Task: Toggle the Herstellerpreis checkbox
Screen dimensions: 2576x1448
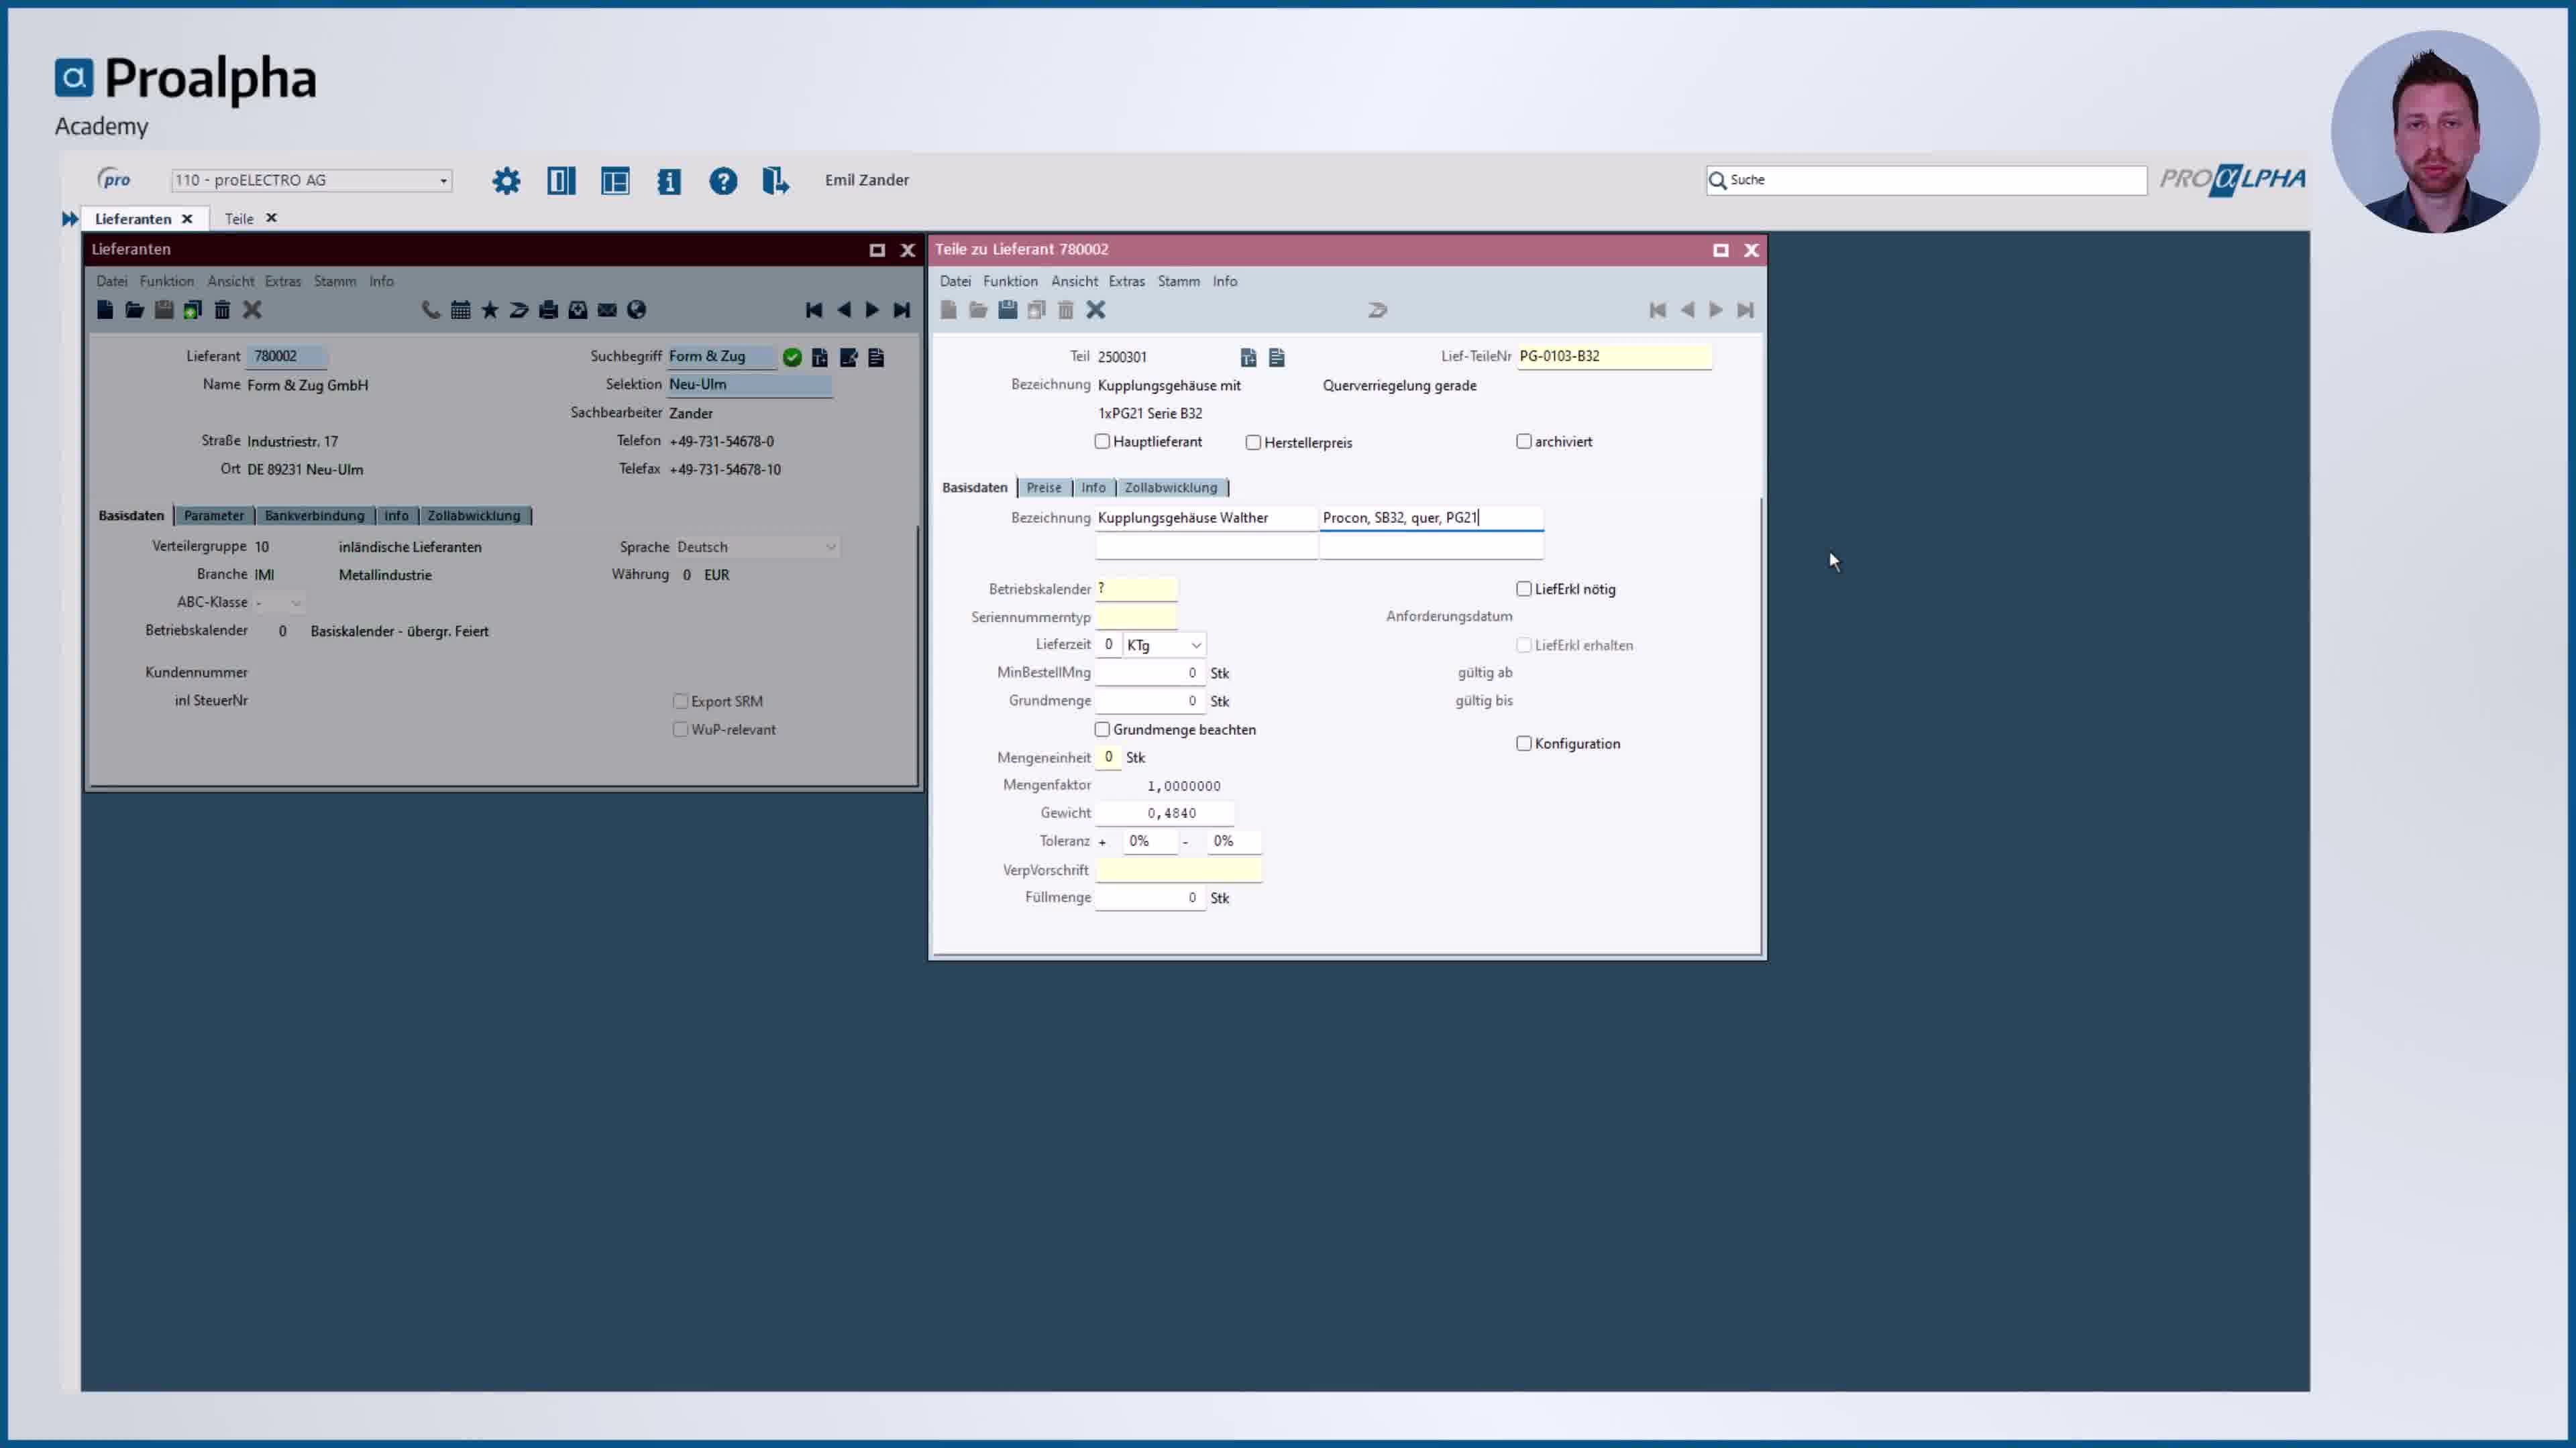Action: [x=1253, y=442]
